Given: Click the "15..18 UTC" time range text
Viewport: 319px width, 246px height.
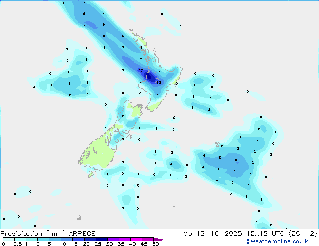Looking at the screenshot, I should 265,234.
